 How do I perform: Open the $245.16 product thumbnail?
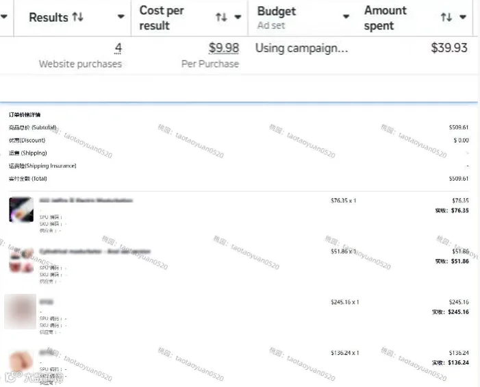click(21, 312)
